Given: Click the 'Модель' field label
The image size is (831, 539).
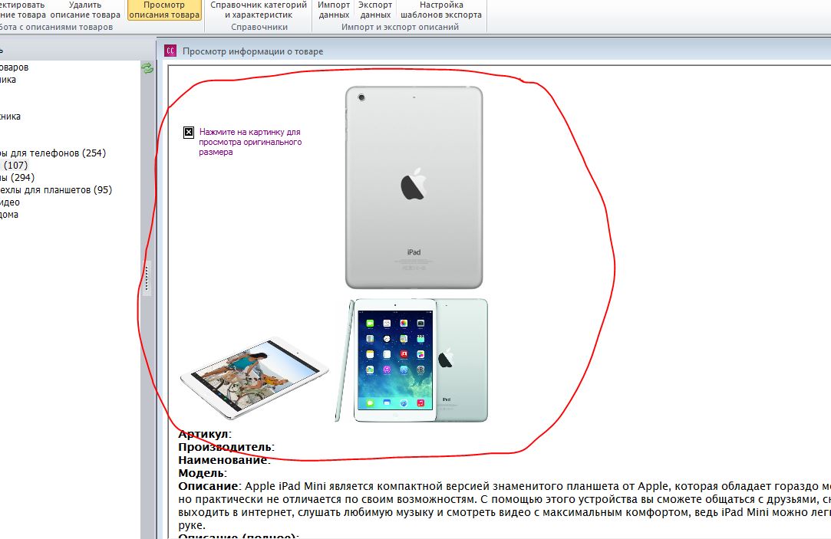Looking at the screenshot, I should tap(201, 473).
